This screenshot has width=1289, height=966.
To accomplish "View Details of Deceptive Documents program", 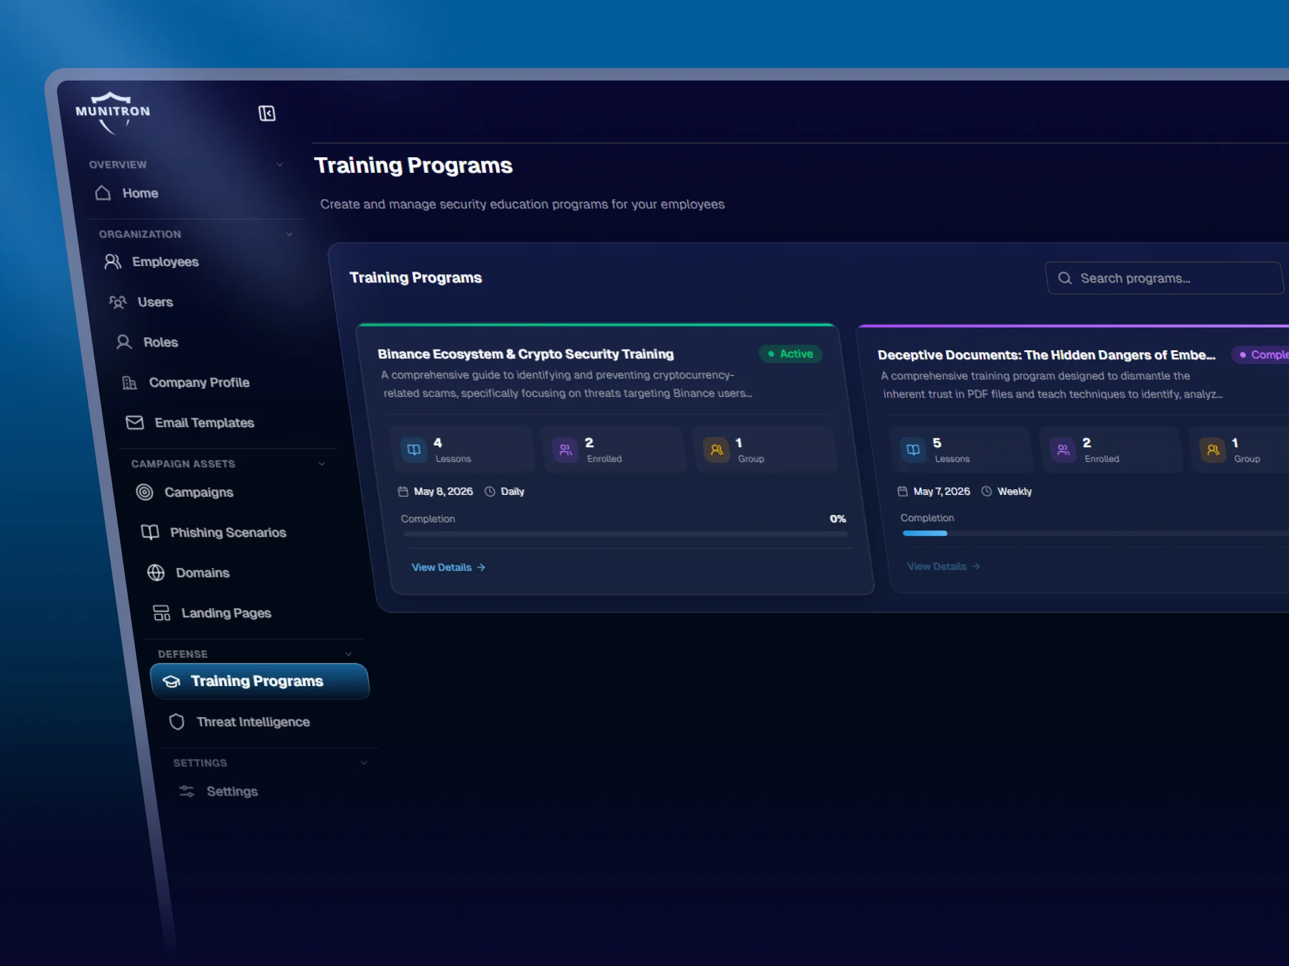I will 943,567.
